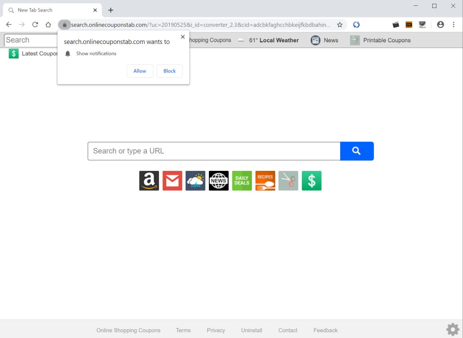This screenshot has height=338, width=463.
Task: Close the notification permission popup
Action: (x=183, y=37)
